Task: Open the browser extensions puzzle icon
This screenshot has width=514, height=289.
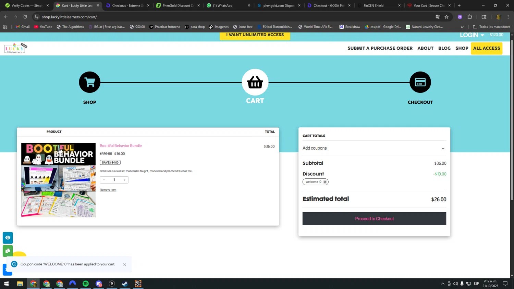Action: 470,17
